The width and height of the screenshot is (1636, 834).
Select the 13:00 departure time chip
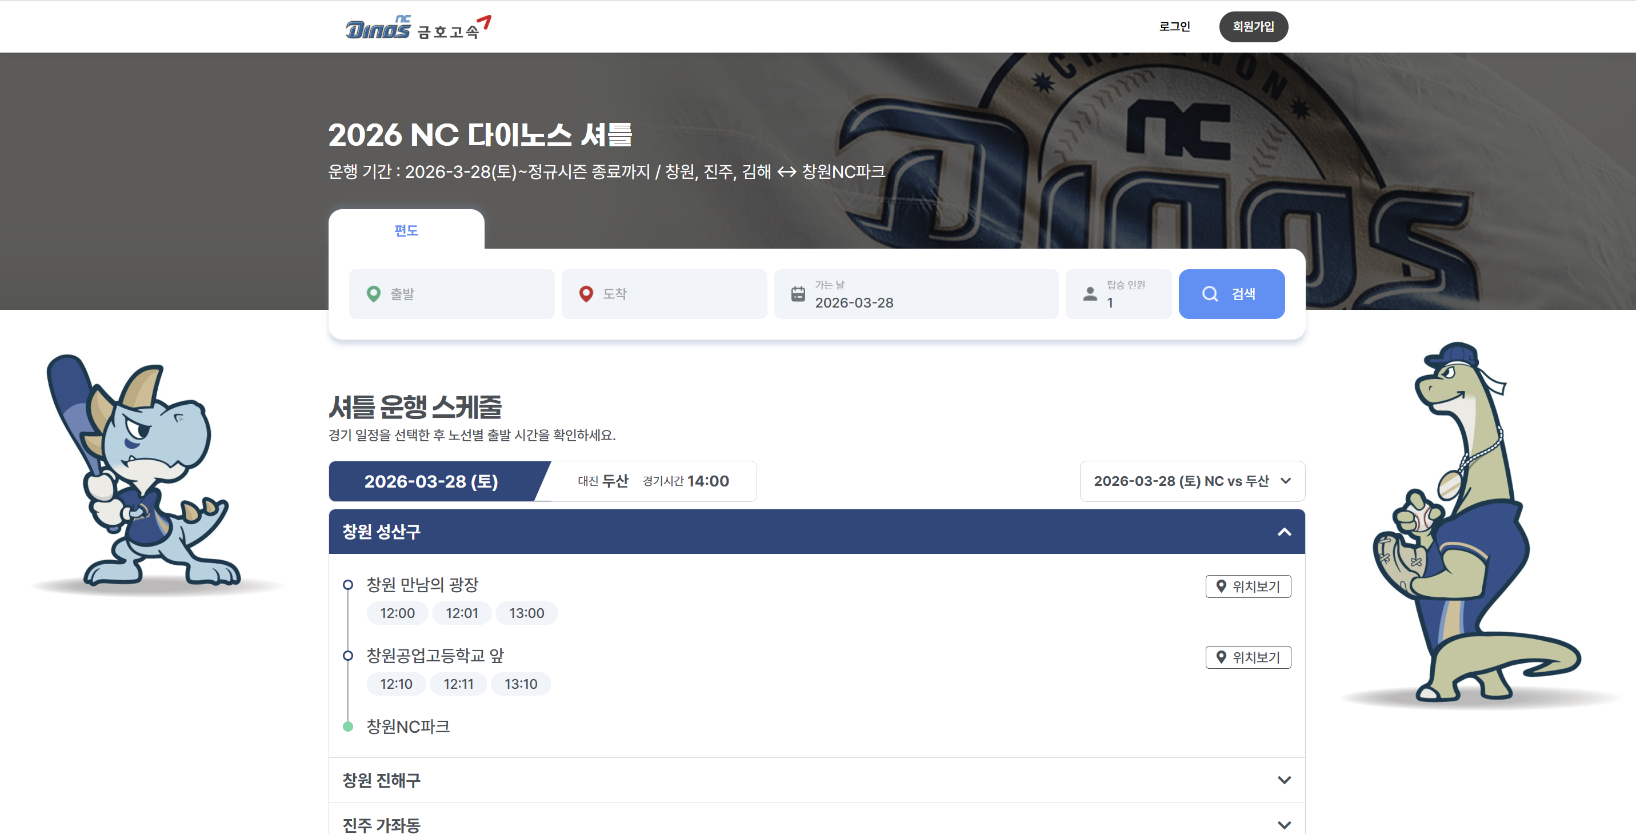coord(526,613)
